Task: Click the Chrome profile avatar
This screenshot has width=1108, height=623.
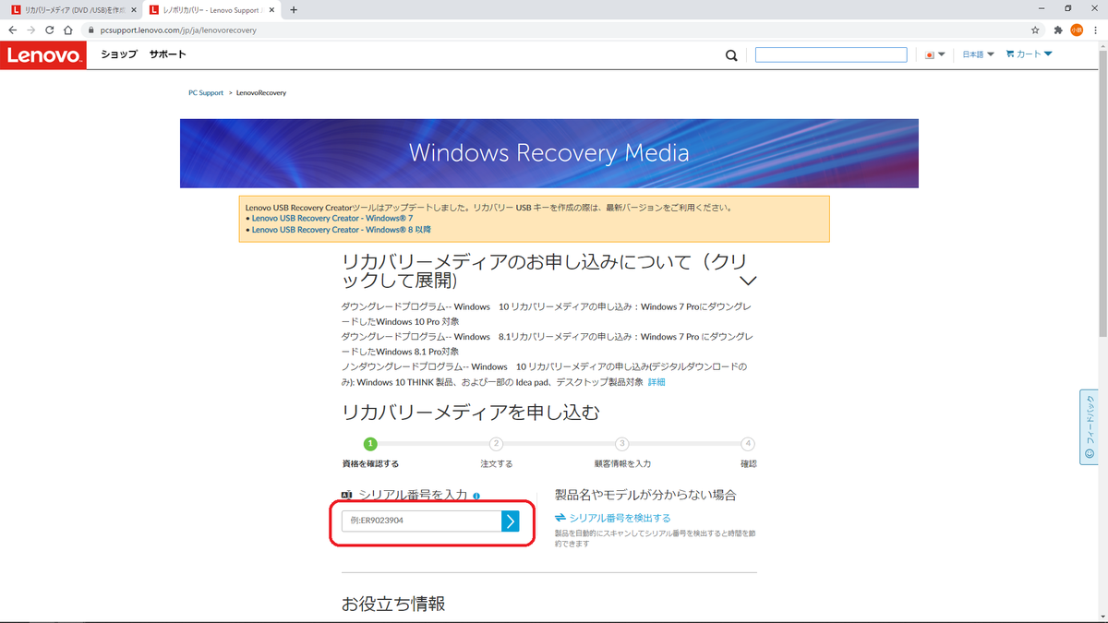Action: click(1077, 30)
